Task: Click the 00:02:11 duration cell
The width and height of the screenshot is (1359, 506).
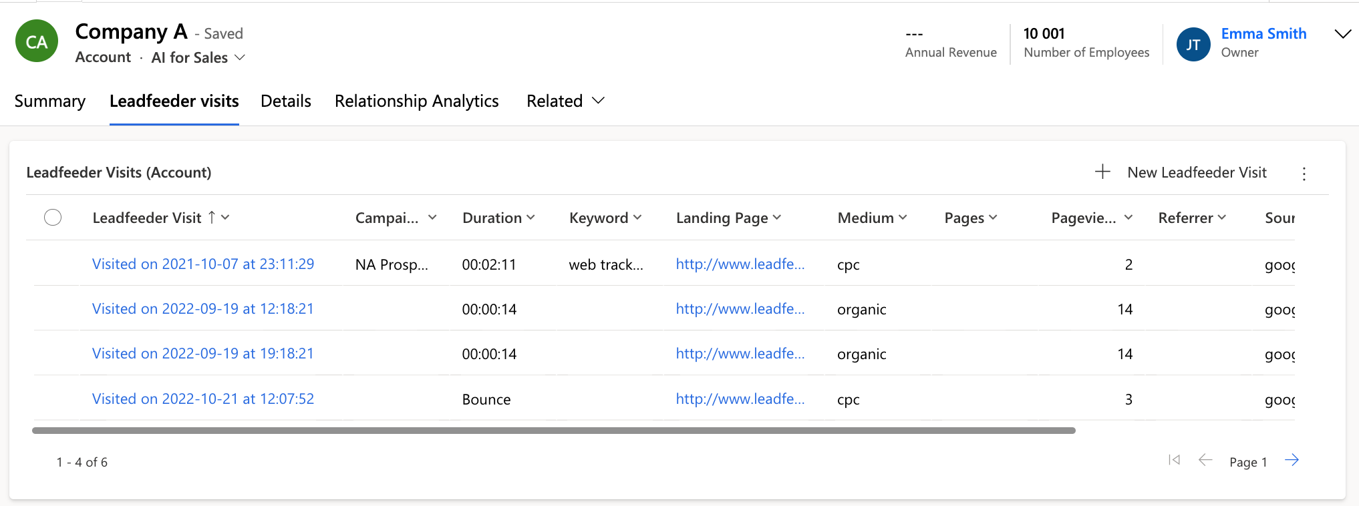Action: click(x=489, y=264)
